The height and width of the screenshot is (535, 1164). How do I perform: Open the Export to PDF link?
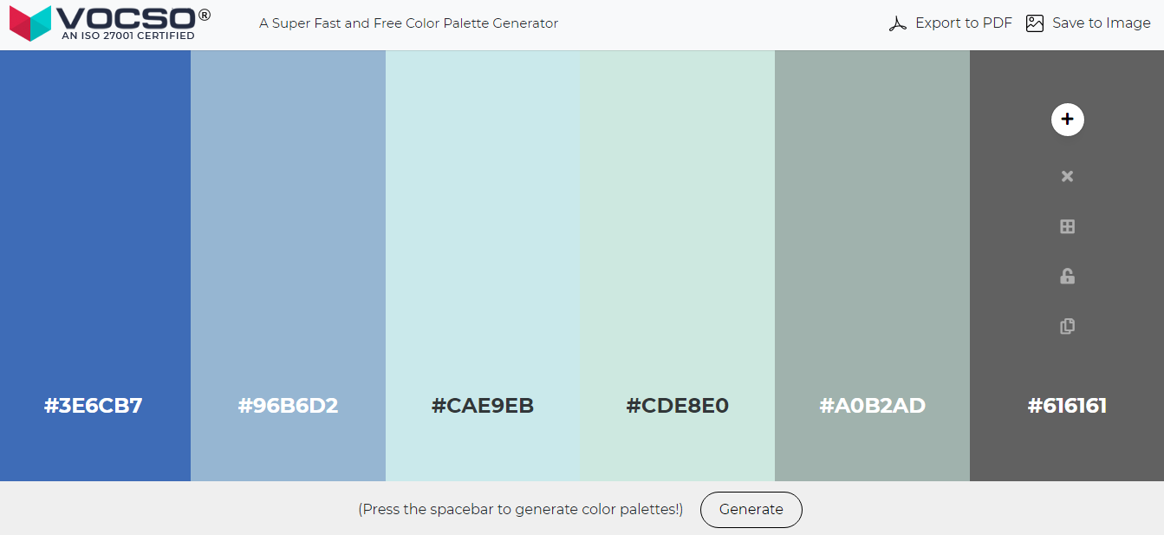coord(964,23)
